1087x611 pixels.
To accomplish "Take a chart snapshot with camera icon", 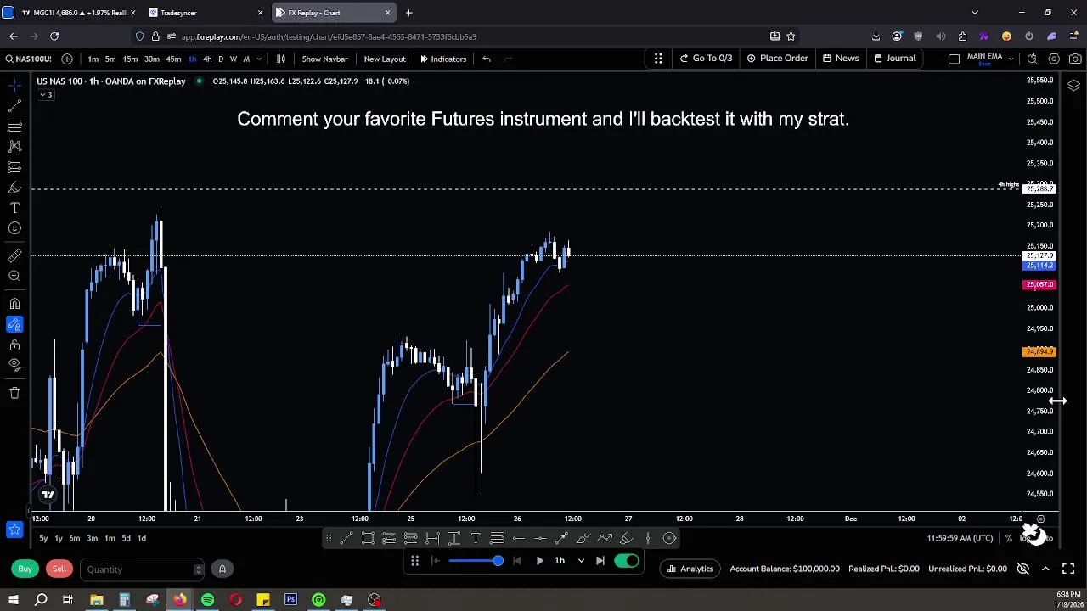I will [1075, 59].
